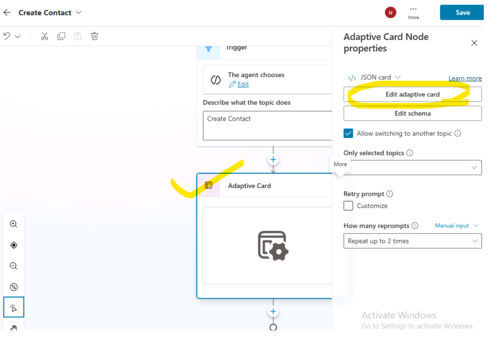The height and width of the screenshot is (337, 490).
Task: Click the Edit adaptive card button
Action: click(412, 94)
